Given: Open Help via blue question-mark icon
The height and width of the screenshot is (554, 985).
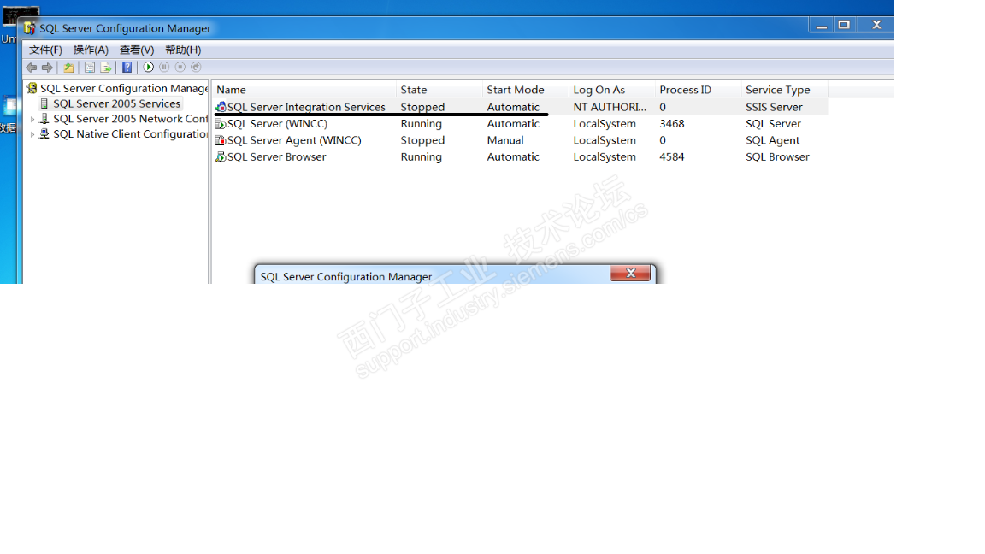Looking at the screenshot, I should point(127,68).
